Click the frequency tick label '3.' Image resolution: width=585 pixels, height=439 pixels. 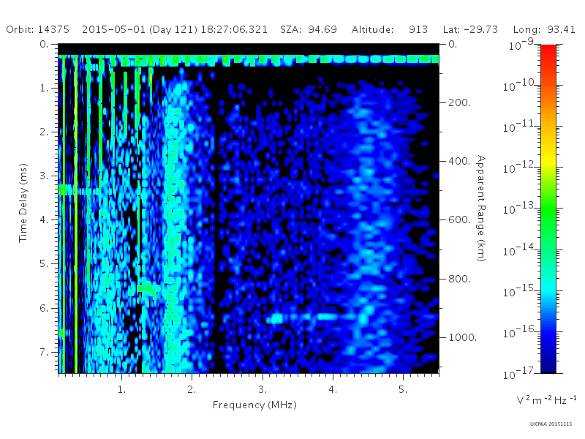(263, 389)
